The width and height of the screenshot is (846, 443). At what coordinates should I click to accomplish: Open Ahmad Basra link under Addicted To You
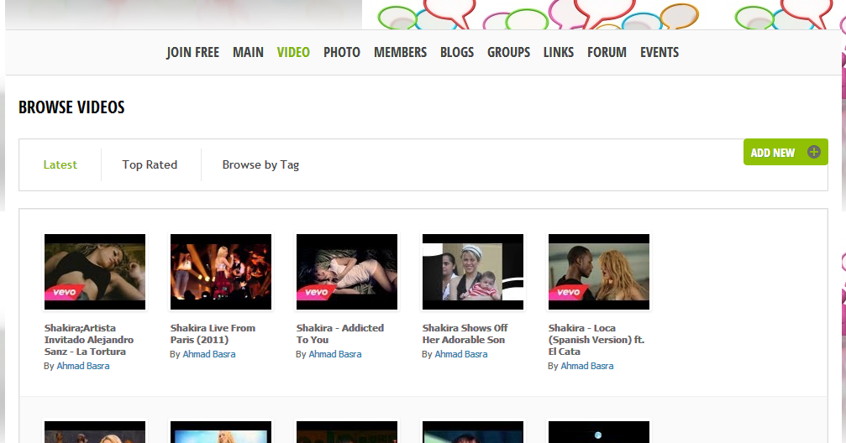click(x=335, y=354)
